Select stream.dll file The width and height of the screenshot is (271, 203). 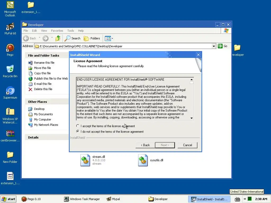[x=93, y=160]
